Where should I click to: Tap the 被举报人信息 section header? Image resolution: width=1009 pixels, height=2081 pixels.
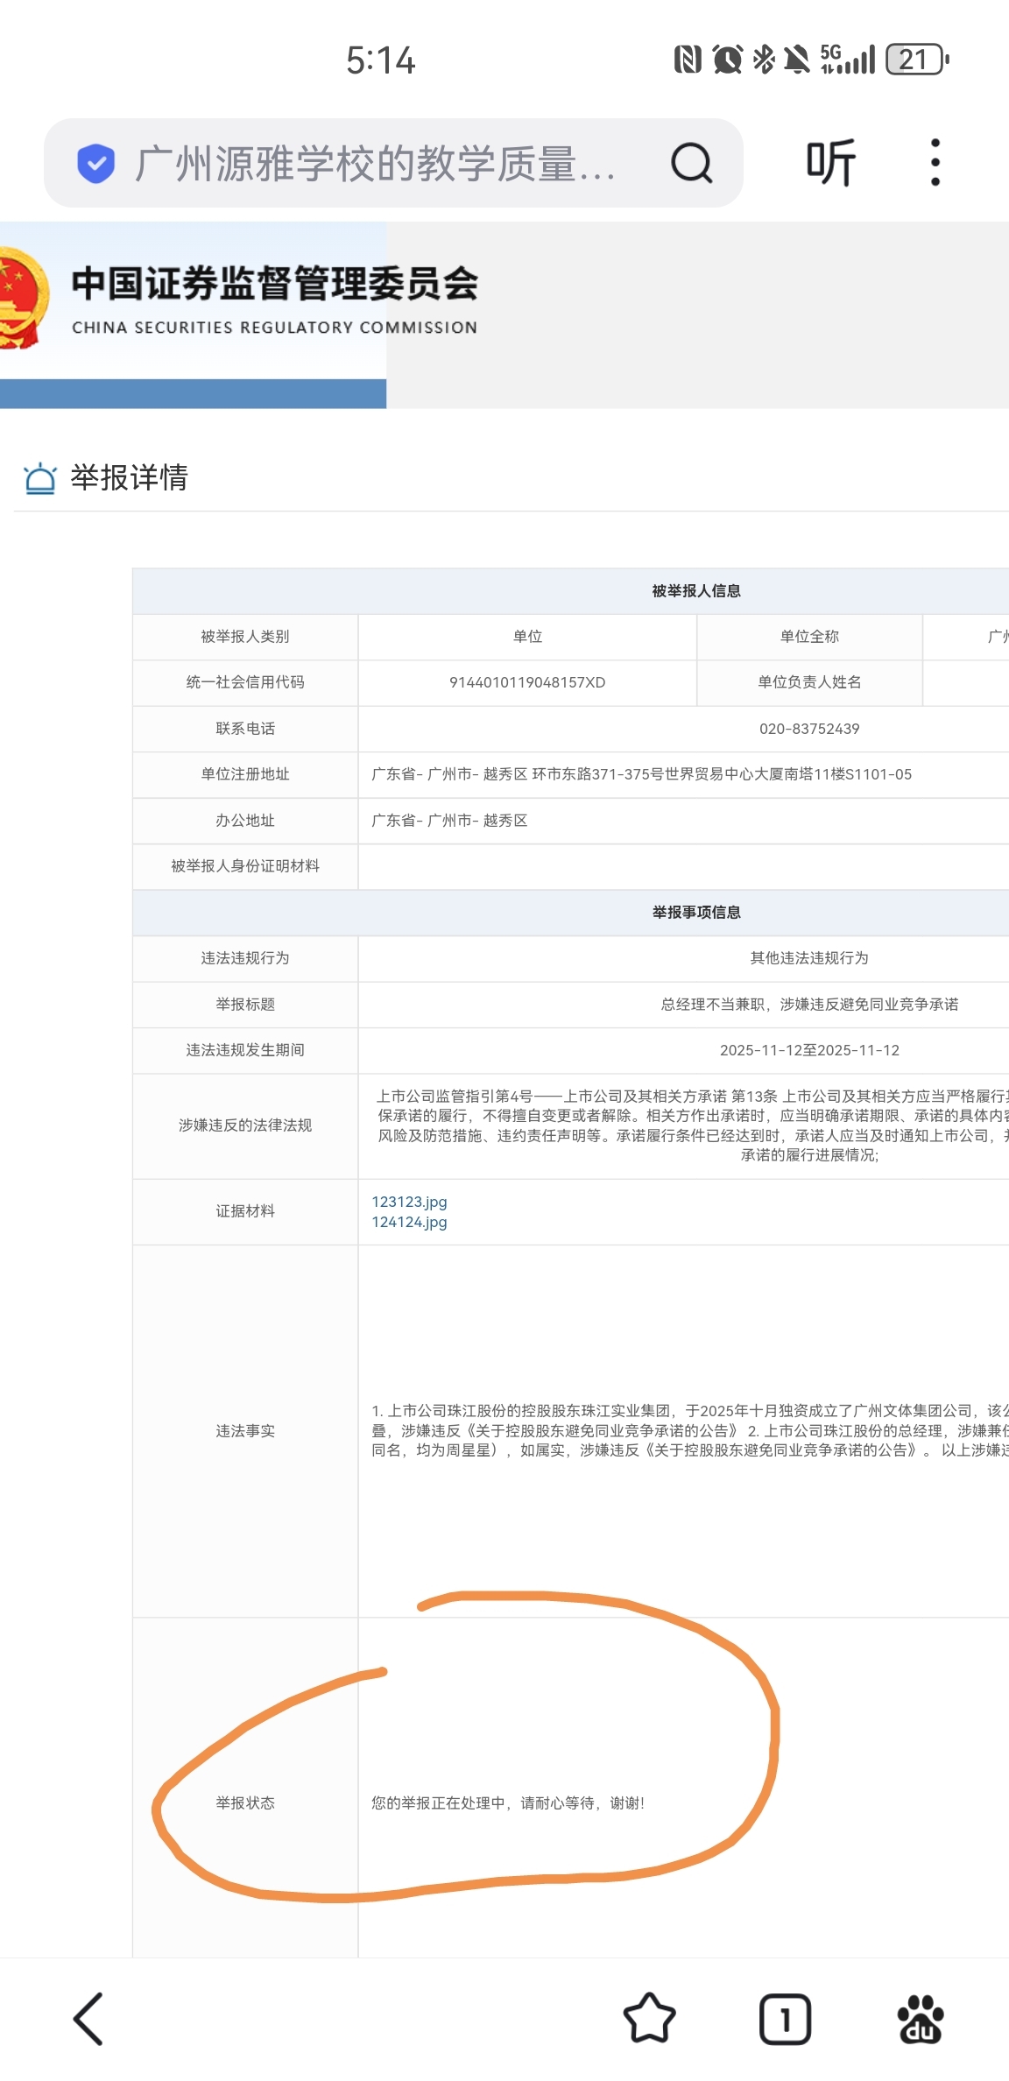click(696, 591)
